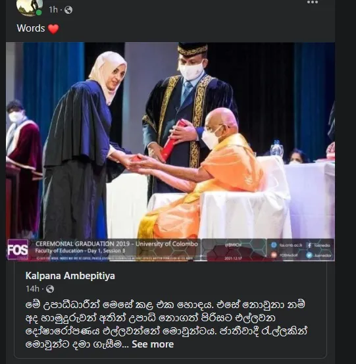
Task: Open Kalpana Ambepitiya's profile link
Action: pos(70,276)
